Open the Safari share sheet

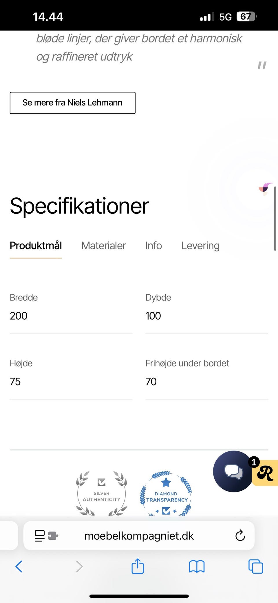[138, 566]
